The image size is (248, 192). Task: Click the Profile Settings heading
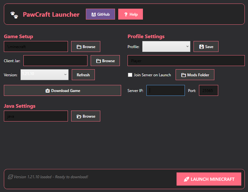(146, 37)
